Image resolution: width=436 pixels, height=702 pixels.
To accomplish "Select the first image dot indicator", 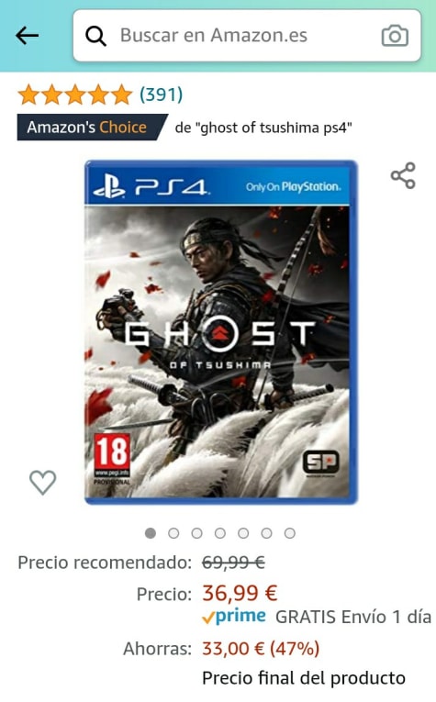I will coord(151,533).
